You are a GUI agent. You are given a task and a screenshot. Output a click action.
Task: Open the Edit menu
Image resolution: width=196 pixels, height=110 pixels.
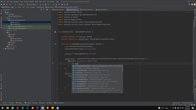click(8, 2)
